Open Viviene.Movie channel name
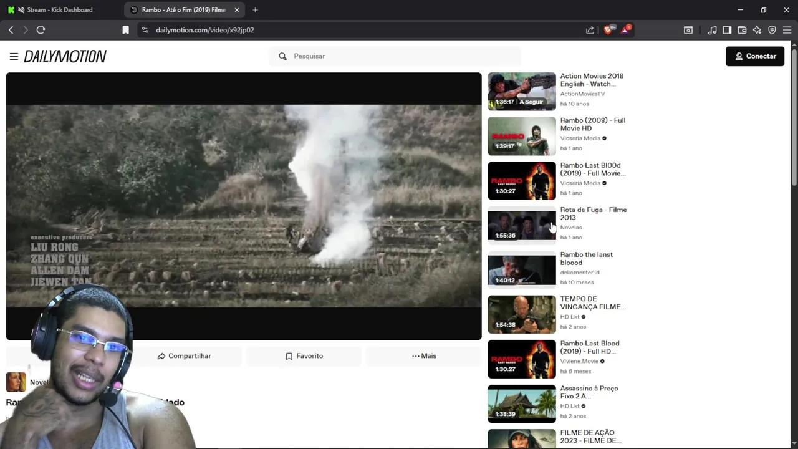 pos(579,362)
